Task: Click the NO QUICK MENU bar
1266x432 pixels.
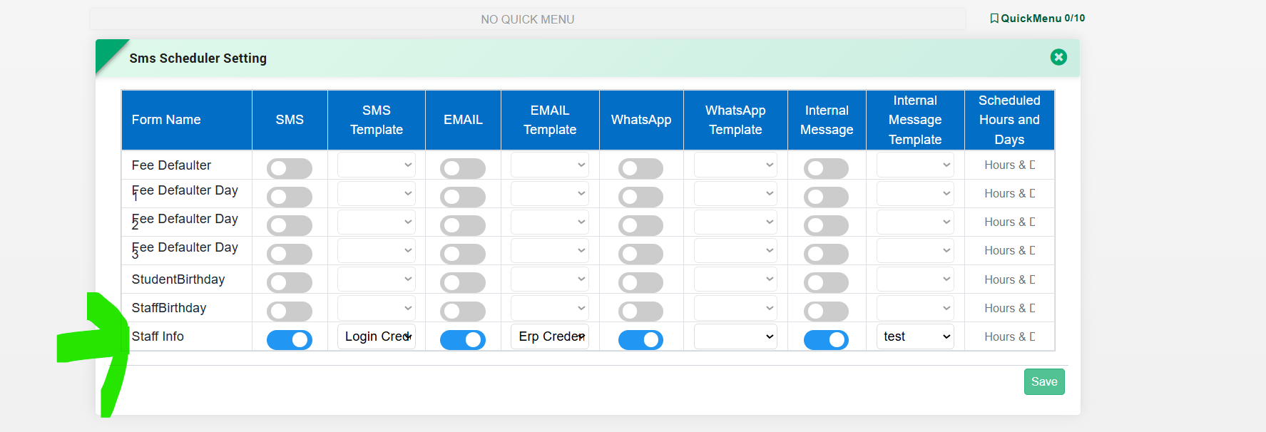Action: tap(528, 19)
